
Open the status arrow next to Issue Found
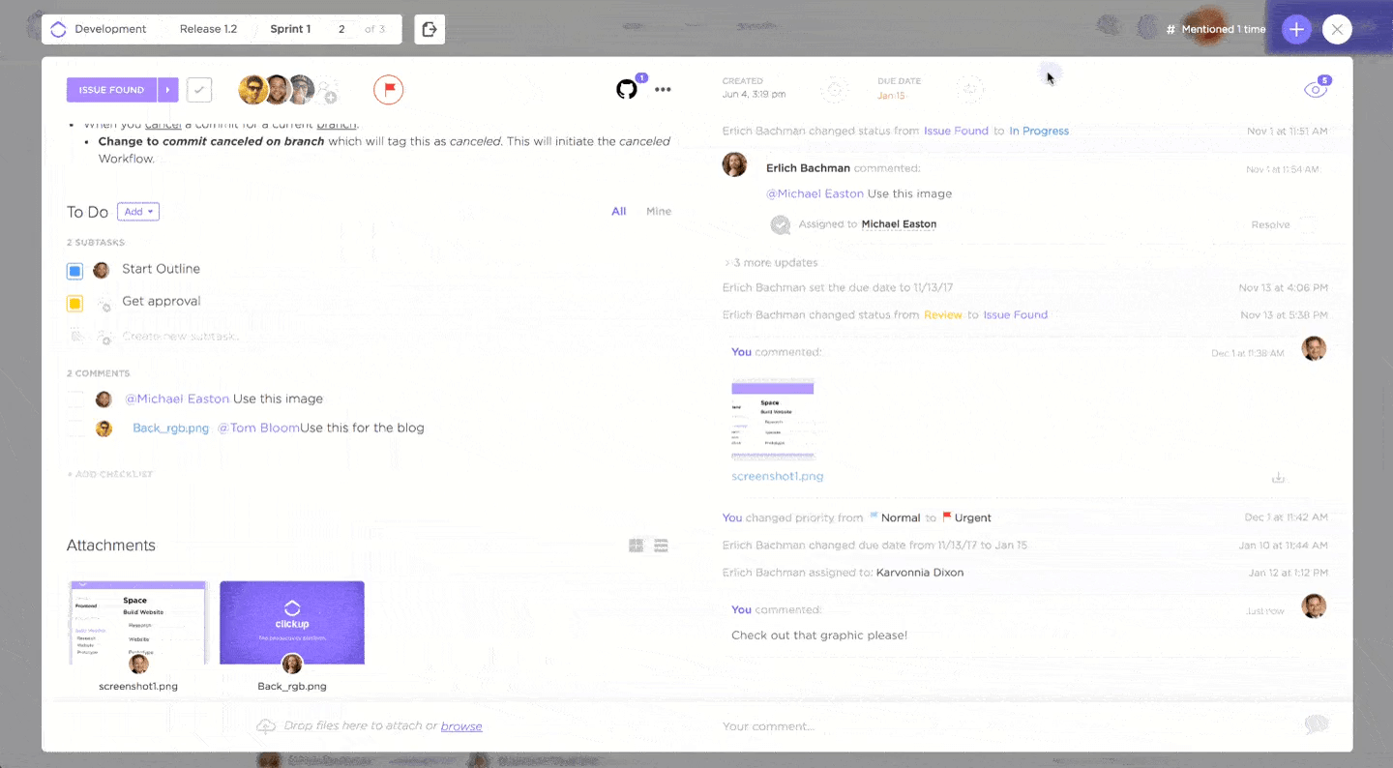[x=167, y=90]
